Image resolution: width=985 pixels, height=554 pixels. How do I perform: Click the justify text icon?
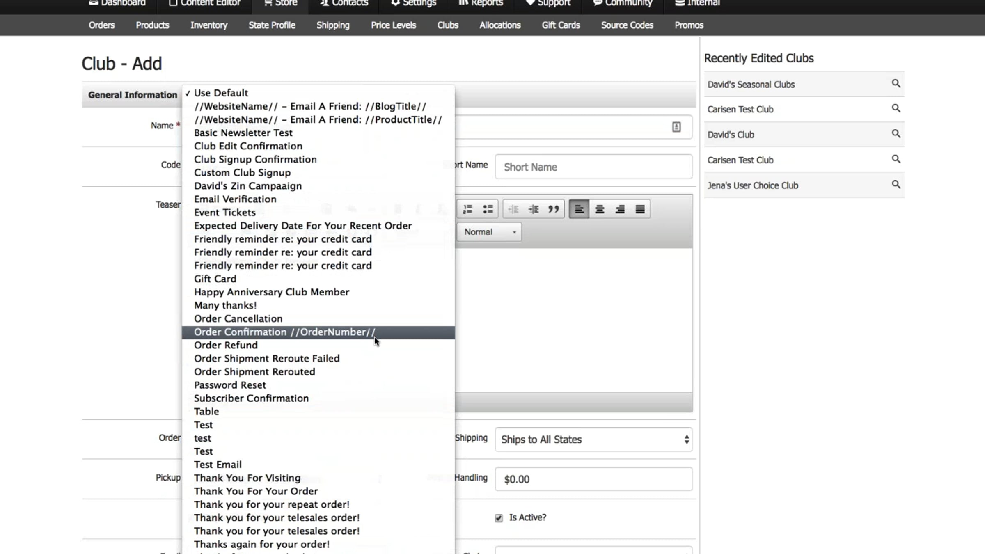point(640,209)
